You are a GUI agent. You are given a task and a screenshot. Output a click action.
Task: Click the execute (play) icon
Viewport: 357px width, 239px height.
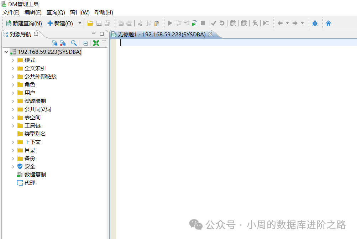coord(170,23)
